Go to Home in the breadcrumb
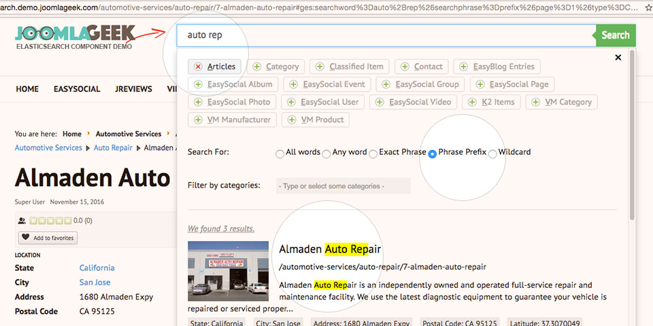The image size is (653, 326). tap(72, 134)
